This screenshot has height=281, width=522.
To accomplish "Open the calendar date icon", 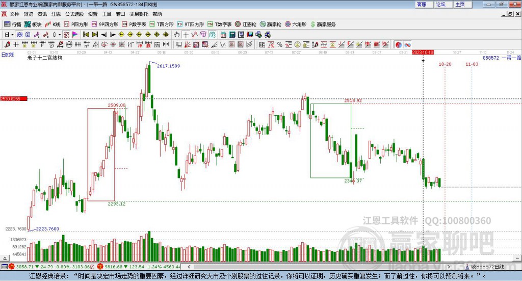I will point(223,35).
